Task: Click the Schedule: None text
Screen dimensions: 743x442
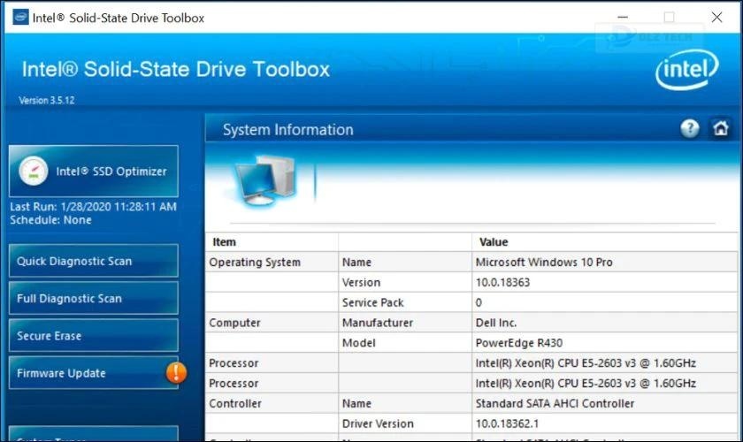Action: point(50,220)
